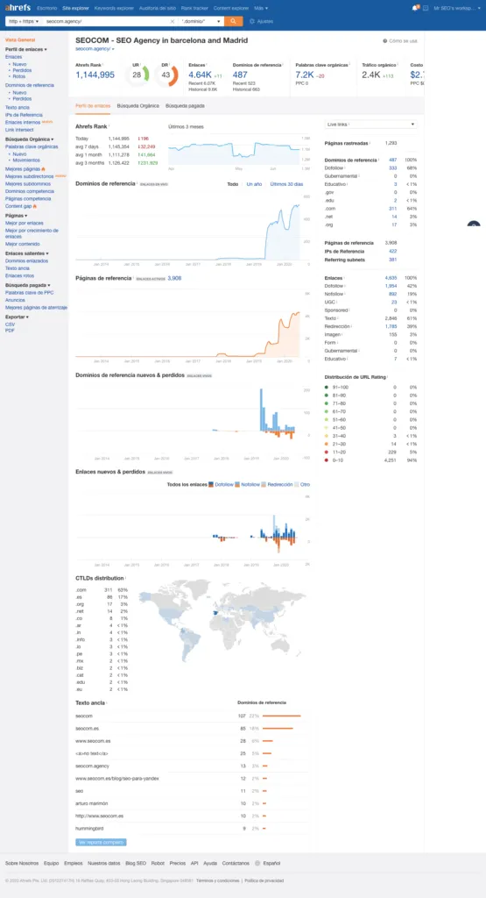Screen dimensions: 486x898
Task: Click the orange search button
Action: (x=233, y=21)
